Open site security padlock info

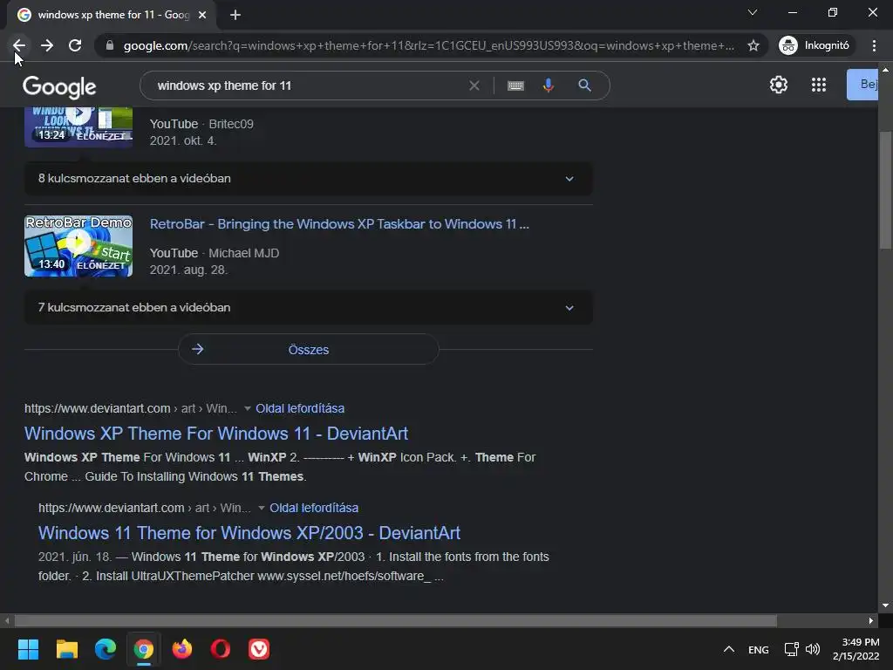coord(110,45)
